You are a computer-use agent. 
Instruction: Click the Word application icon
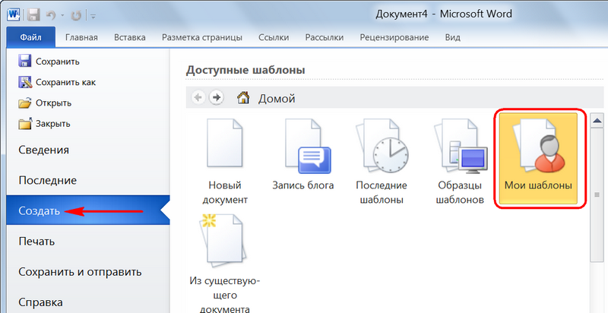coord(14,14)
